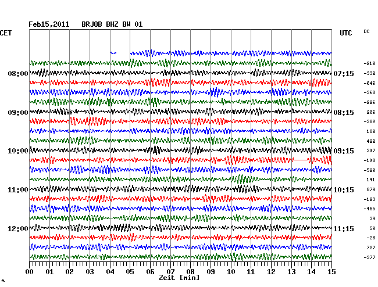Select minute 06 on the time axis
The height and width of the screenshot is (287, 378).
(x=150, y=272)
